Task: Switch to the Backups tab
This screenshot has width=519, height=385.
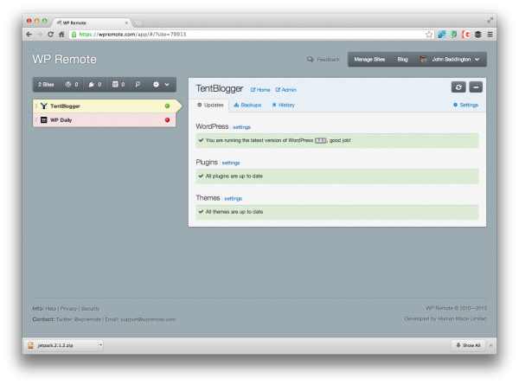Action: click(247, 105)
